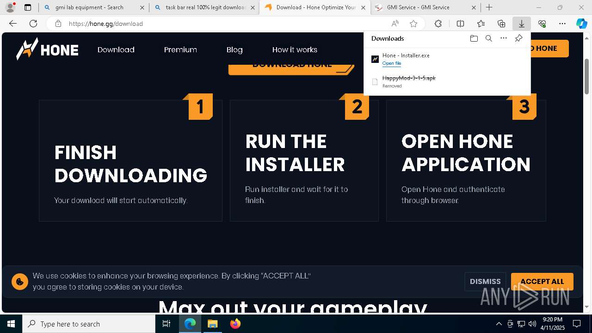Screen dimensions: 592x333
Task: Switch to the task bar real search tab
Action: (204, 7)
